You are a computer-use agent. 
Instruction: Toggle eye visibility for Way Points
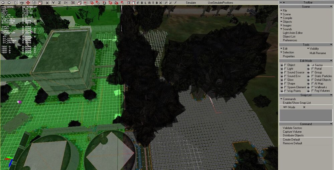click(282, 91)
